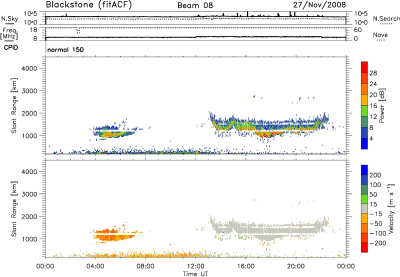Pick the red top segment of the power color bar

click(364, 67)
